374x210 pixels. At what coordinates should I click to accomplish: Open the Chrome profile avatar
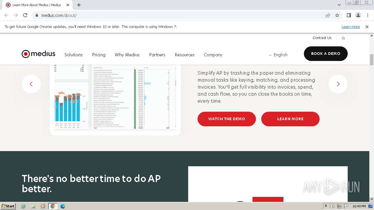[x=358, y=15]
